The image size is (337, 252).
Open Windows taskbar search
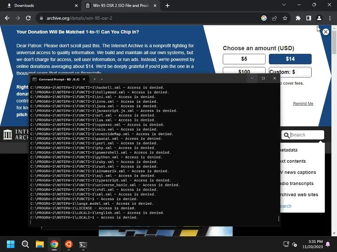pos(25,244)
